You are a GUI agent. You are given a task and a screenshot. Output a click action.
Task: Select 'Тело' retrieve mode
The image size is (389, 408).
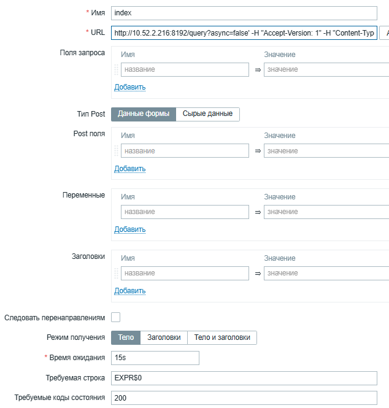click(x=126, y=337)
